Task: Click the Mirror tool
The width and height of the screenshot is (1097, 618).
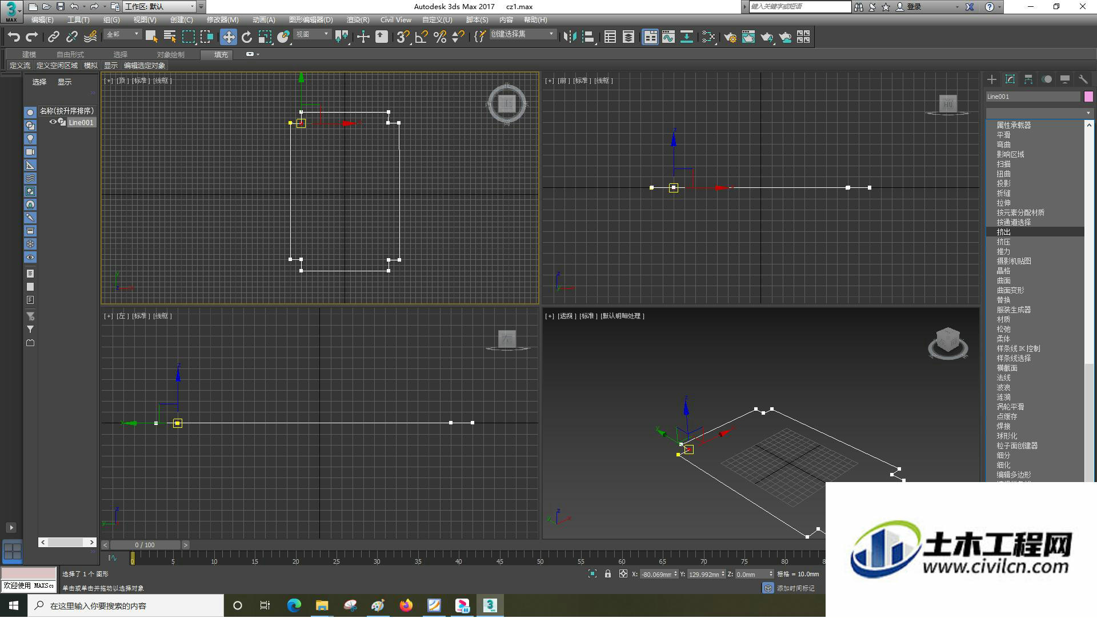Action: [x=570, y=37]
